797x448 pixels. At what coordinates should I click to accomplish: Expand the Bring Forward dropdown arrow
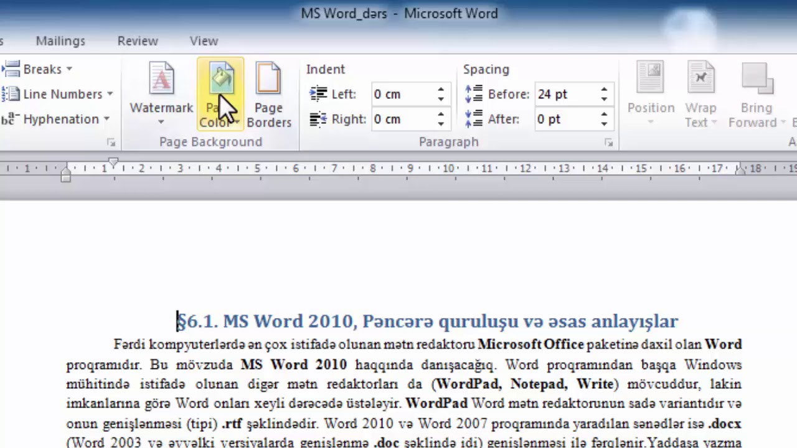point(783,123)
